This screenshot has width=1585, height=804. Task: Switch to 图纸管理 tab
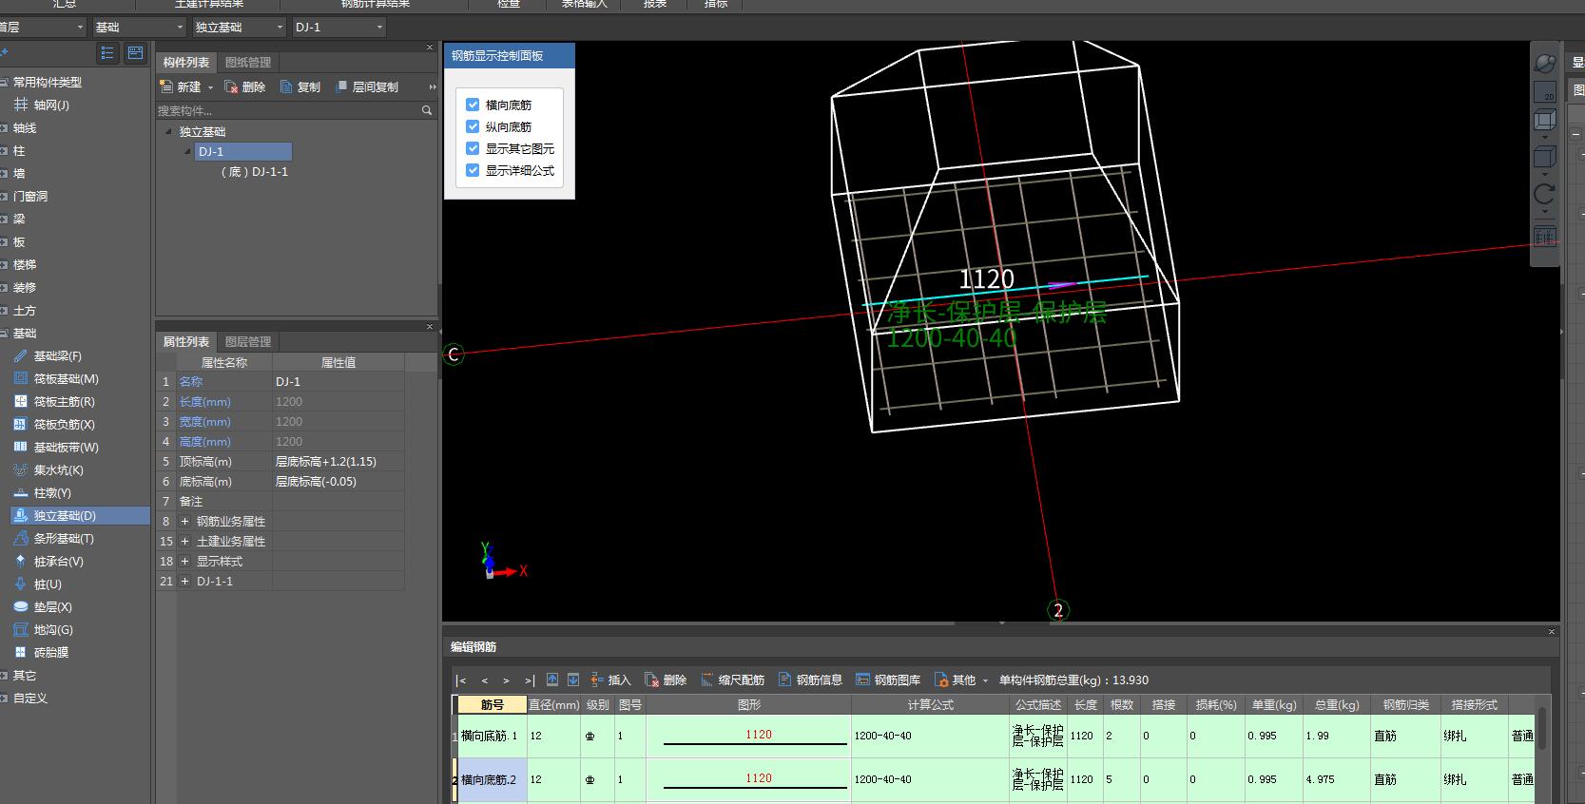pos(248,63)
